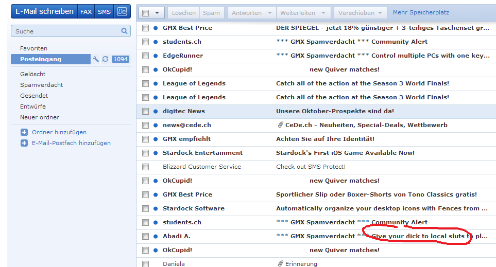This screenshot has height=267, width=496.
Task: Open email 'Check out SMS Protect!'
Action: pos(311,167)
